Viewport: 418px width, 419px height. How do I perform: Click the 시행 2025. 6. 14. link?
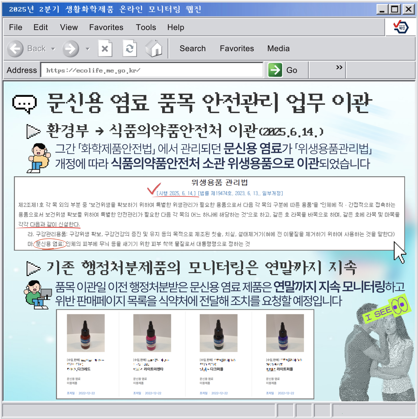(176, 193)
